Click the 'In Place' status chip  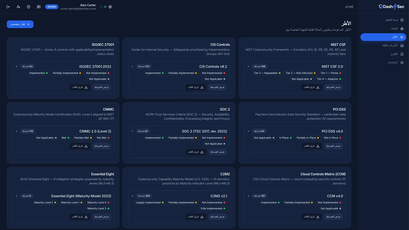point(285,138)
